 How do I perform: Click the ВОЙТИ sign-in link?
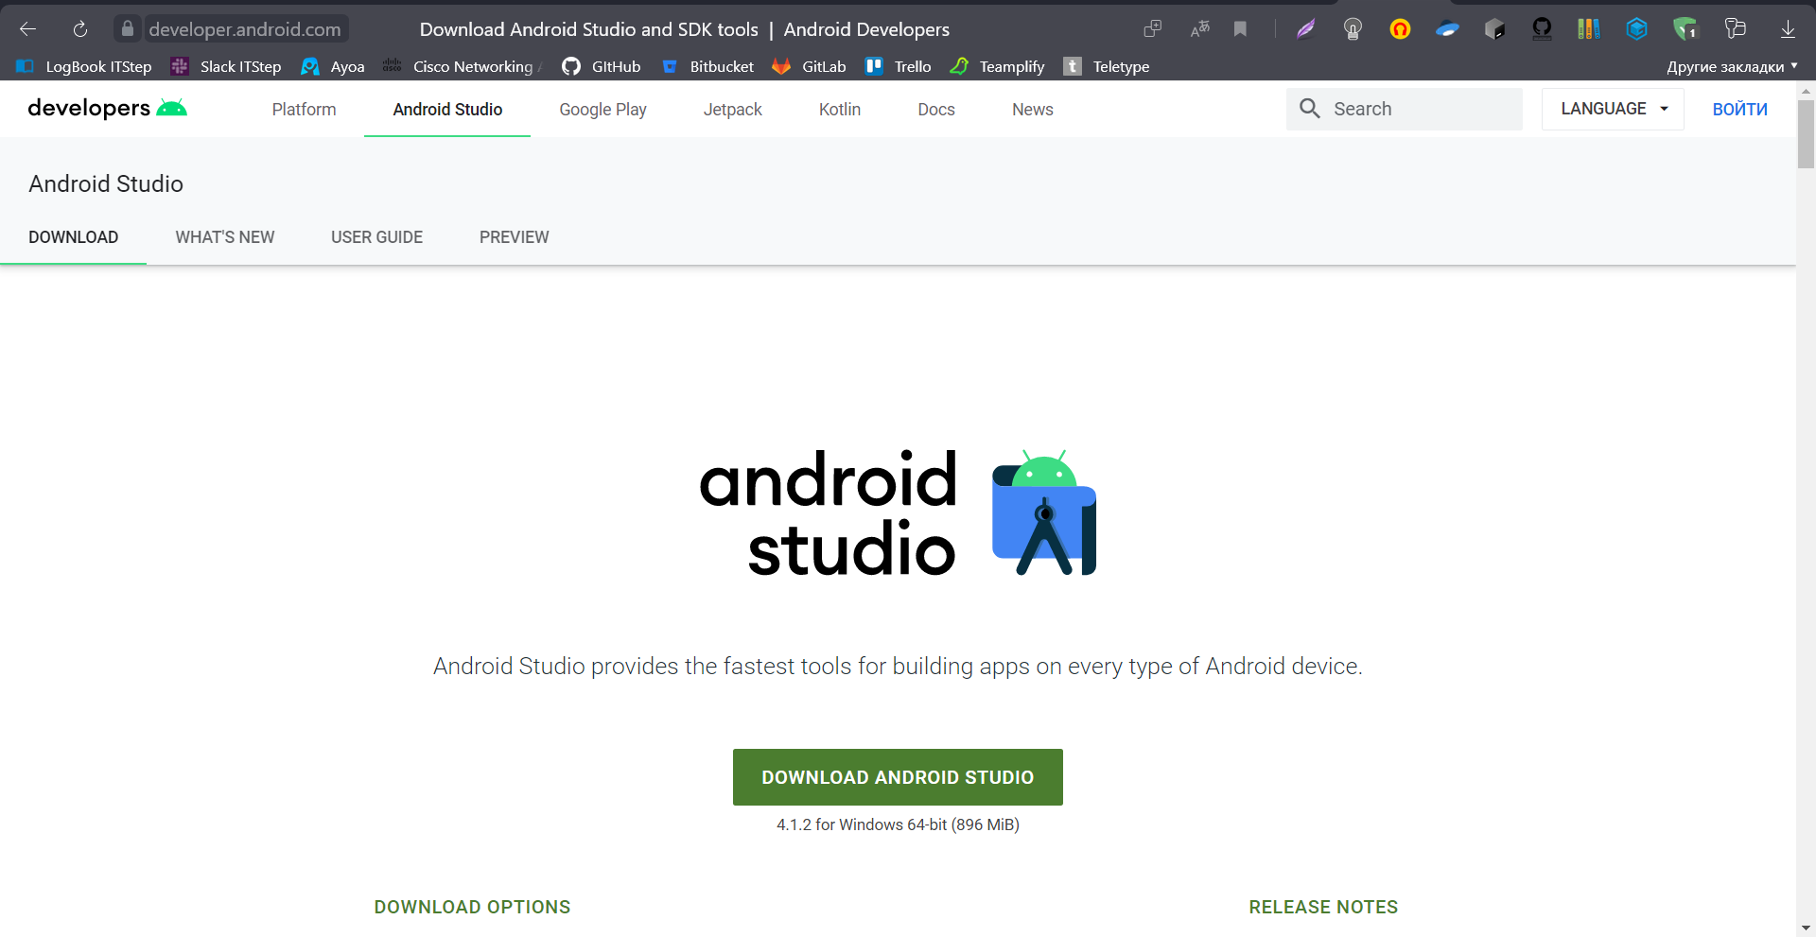tap(1739, 109)
